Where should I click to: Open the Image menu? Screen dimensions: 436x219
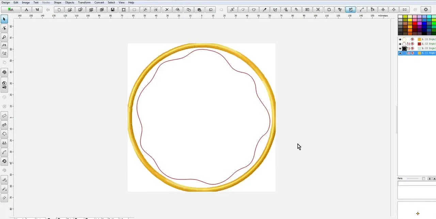coord(26,2)
